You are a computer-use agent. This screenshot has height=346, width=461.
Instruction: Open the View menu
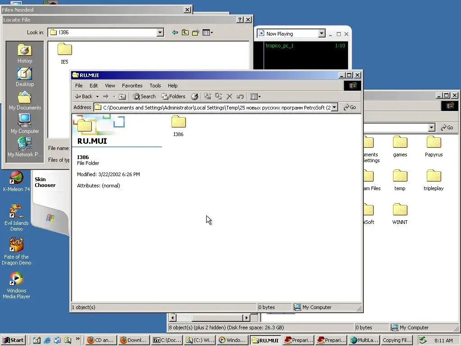[x=110, y=86]
